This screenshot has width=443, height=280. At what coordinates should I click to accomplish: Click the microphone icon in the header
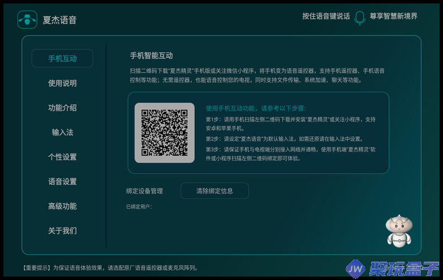click(359, 18)
